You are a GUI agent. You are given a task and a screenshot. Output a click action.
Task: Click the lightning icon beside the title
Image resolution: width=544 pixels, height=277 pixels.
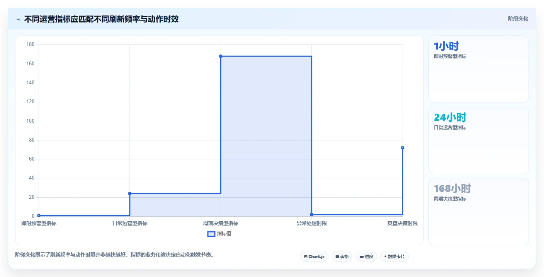(x=18, y=19)
